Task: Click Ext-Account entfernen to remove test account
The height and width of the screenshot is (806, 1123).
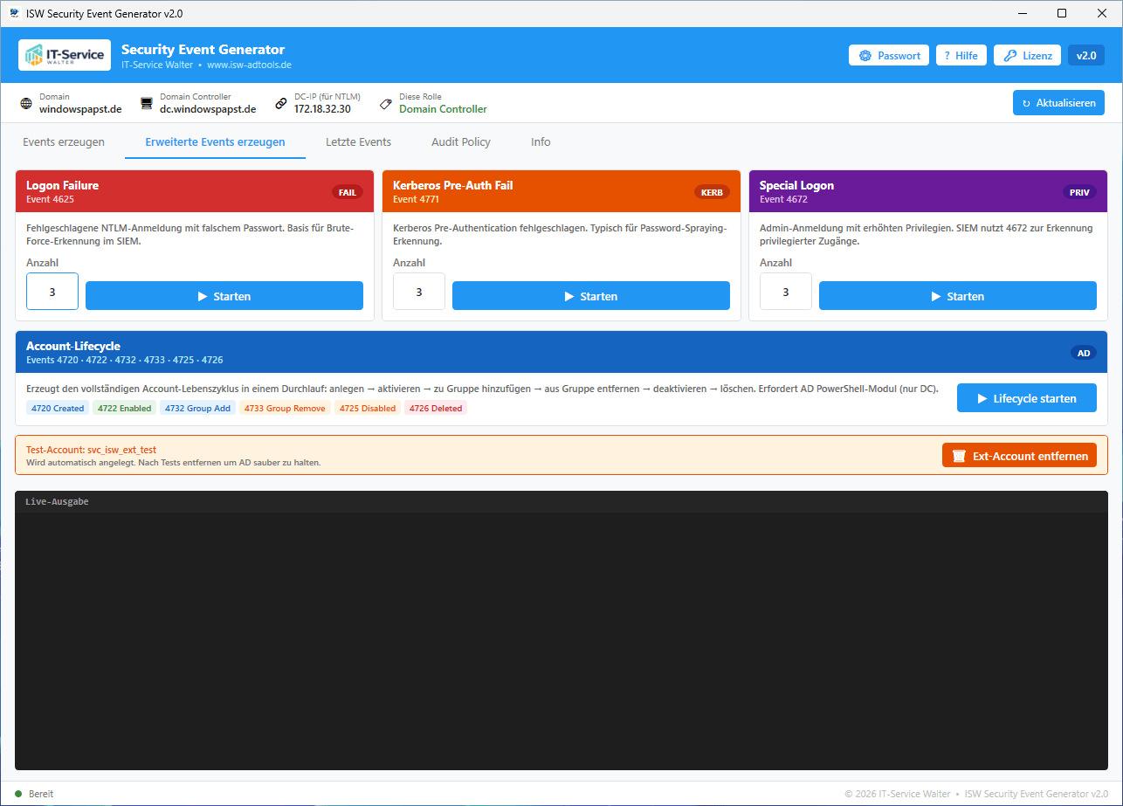Action: tap(1019, 456)
